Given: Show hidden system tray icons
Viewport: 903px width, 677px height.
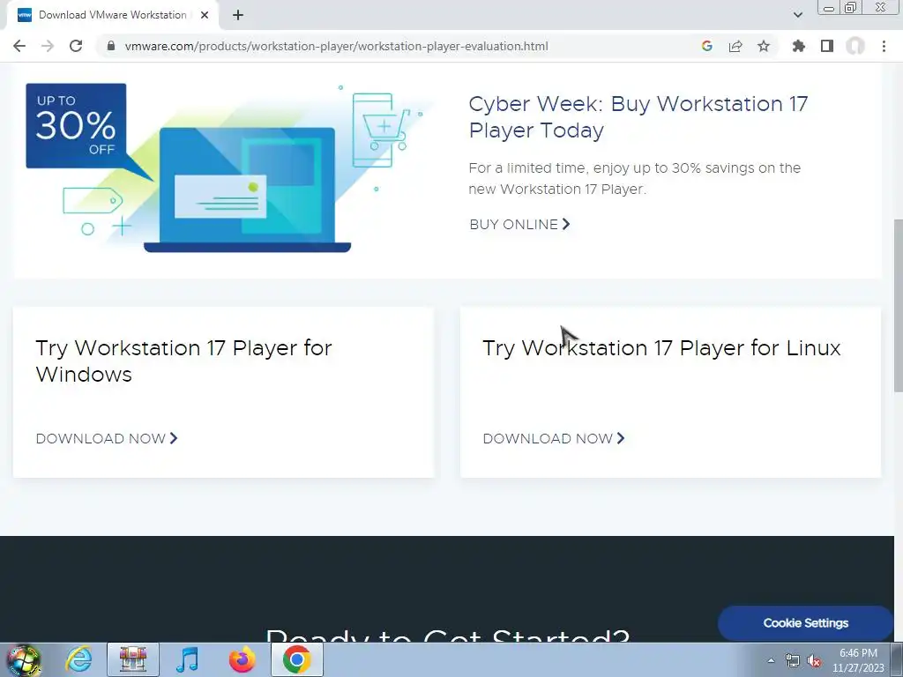Looking at the screenshot, I should 771,661.
